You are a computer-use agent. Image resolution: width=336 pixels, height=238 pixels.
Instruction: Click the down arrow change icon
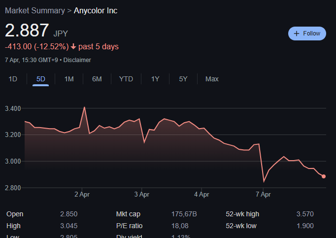pos(73,46)
